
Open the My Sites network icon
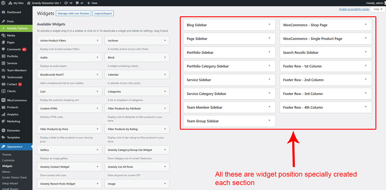point(10,3)
